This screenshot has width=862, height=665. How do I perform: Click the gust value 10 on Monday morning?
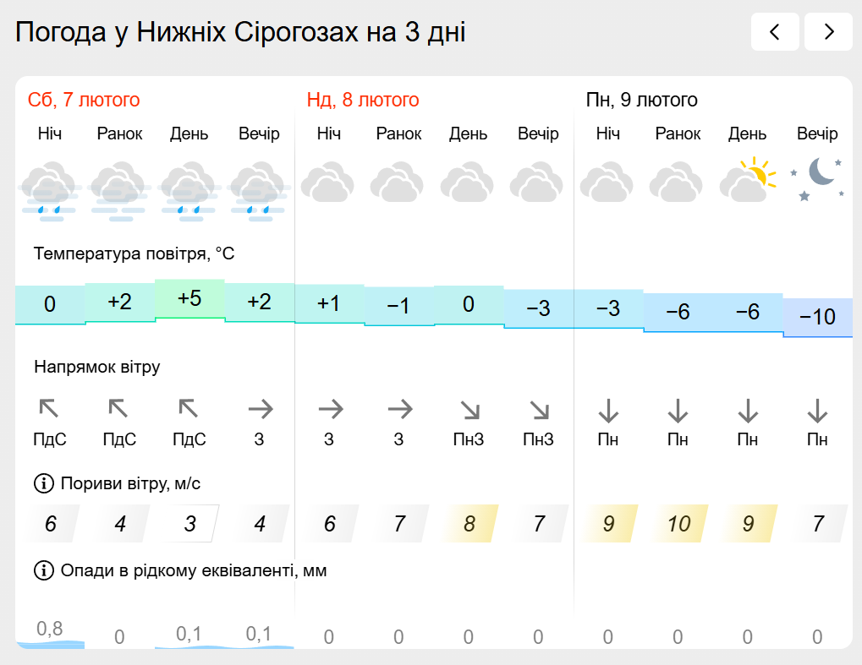click(678, 524)
